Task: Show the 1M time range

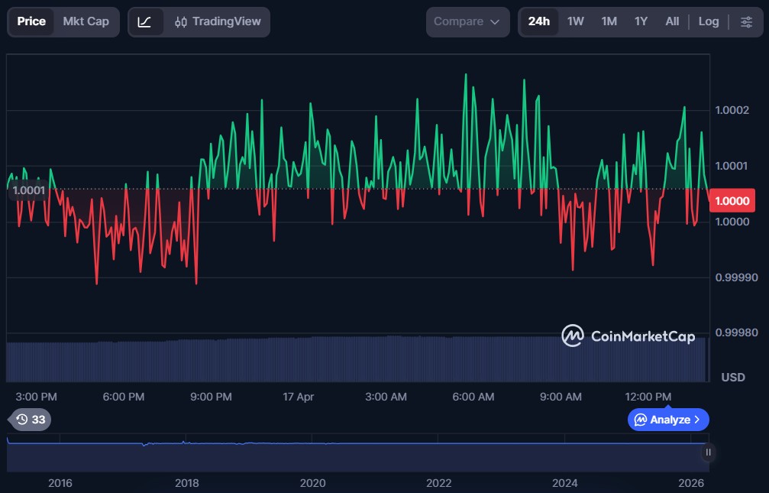Action: 609,21
